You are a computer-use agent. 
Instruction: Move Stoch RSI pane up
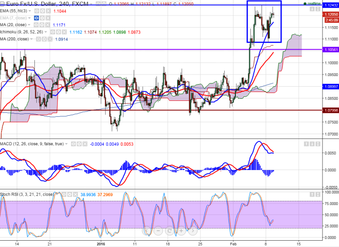click(312, 194)
